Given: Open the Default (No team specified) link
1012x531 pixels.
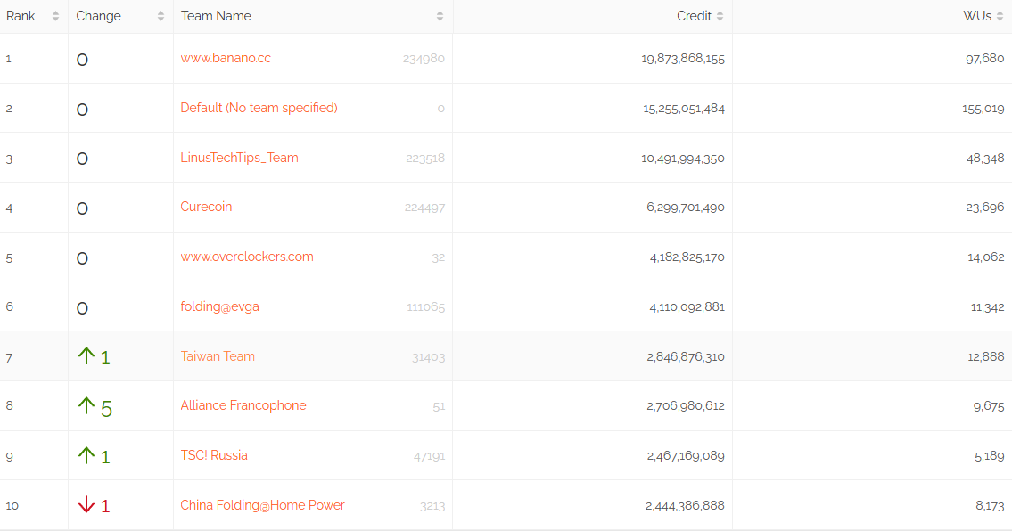Looking at the screenshot, I should 259,108.
